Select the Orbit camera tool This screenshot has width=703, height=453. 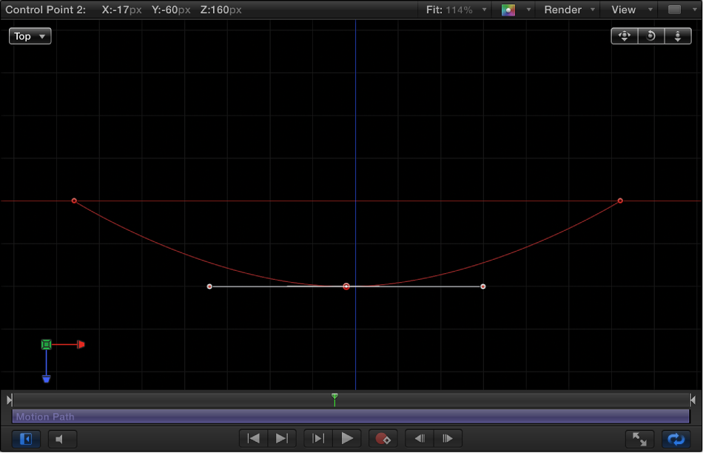pos(650,36)
